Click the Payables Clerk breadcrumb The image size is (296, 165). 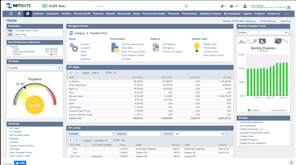click(99, 33)
